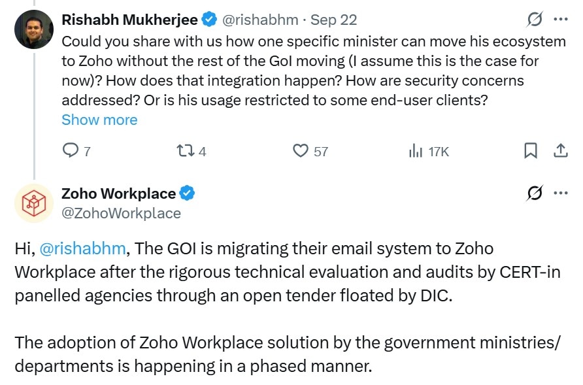Image resolution: width=583 pixels, height=385 pixels.
Task: Open more options for Rishabh's tweet
Action: [x=561, y=20]
